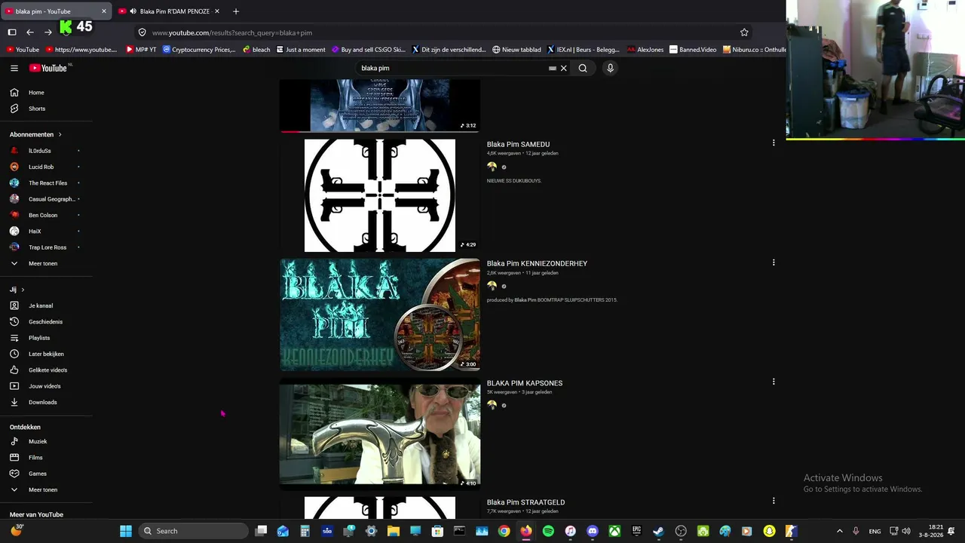Image resolution: width=965 pixels, height=543 pixels.
Task: Open the Trap Lore Ross subscription channel
Action: [x=46, y=247]
